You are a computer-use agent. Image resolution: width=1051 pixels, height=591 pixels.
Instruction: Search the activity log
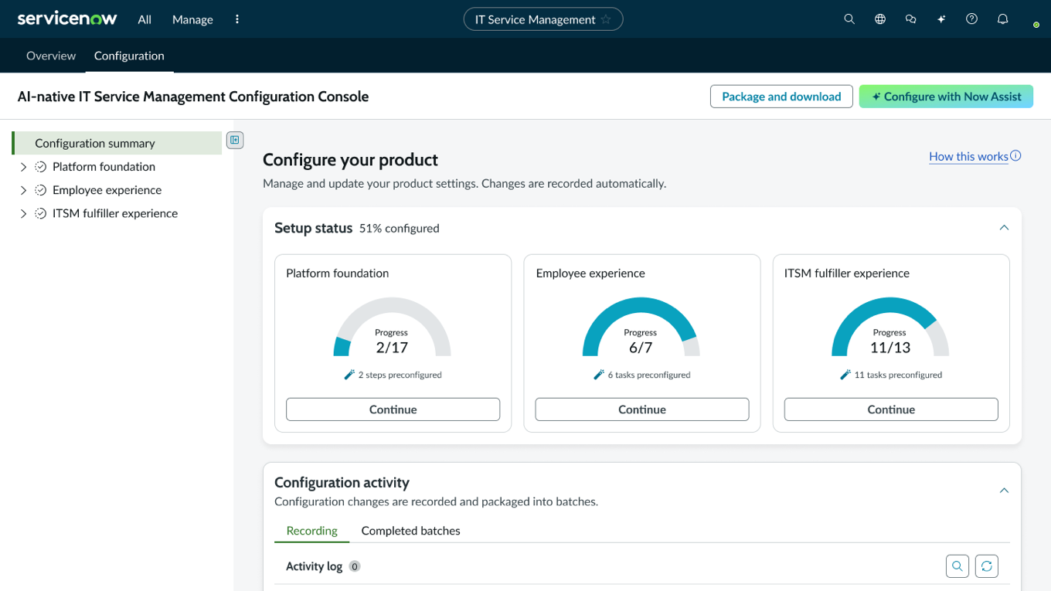pyautogui.click(x=957, y=566)
